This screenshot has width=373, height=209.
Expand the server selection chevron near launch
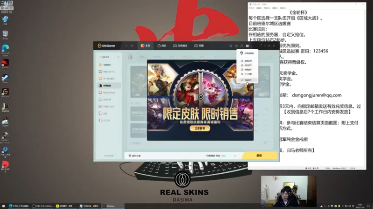coord(235,156)
